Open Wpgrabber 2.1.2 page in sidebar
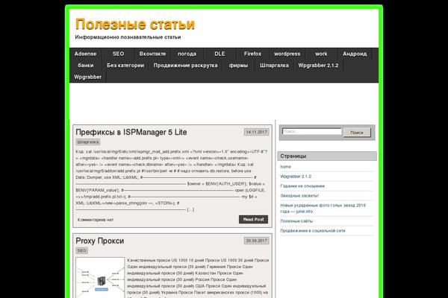 pos(296,177)
